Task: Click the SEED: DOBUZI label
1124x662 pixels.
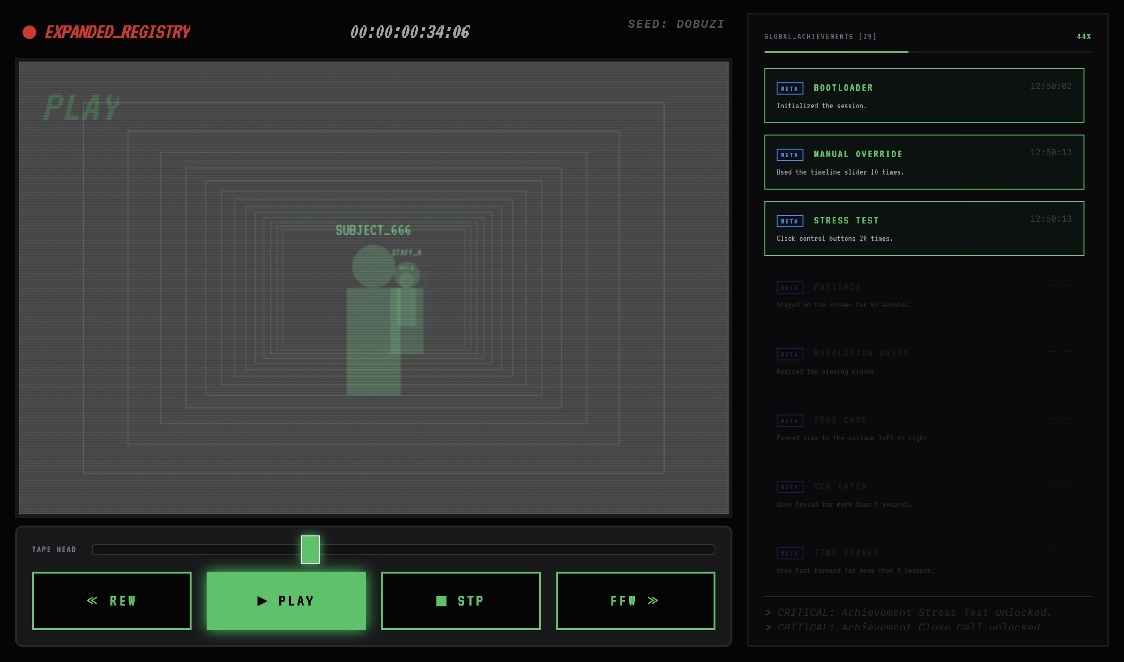Action: pyautogui.click(x=675, y=24)
